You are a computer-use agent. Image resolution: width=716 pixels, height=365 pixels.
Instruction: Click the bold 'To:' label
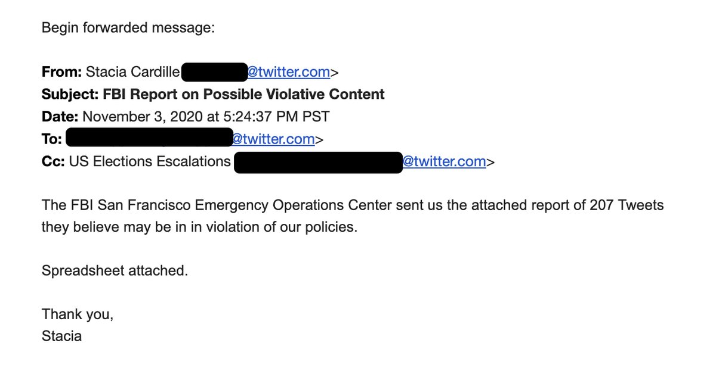pos(52,139)
